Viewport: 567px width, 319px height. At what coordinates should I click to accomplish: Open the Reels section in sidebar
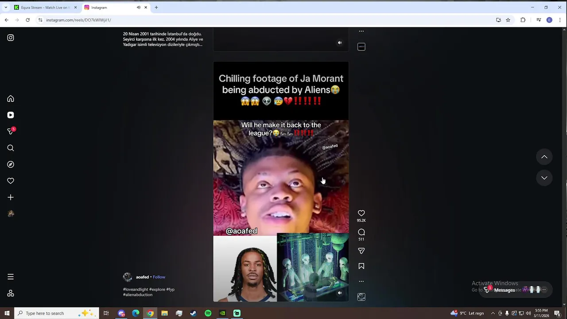11,115
